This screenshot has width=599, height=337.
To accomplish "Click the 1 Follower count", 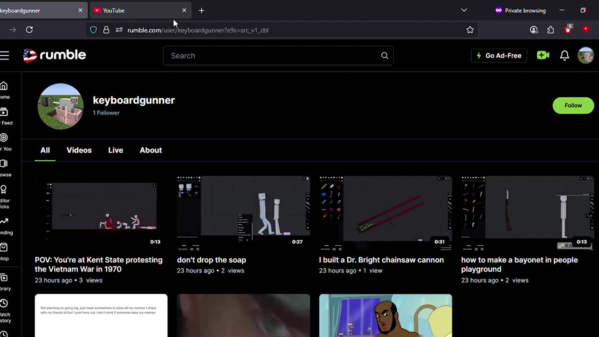I will (x=106, y=113).
